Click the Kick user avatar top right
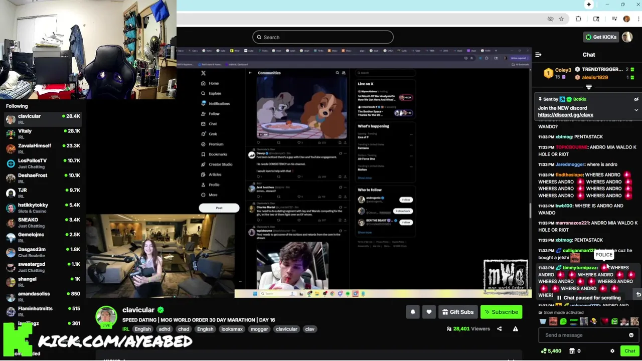 click(627, 37)
